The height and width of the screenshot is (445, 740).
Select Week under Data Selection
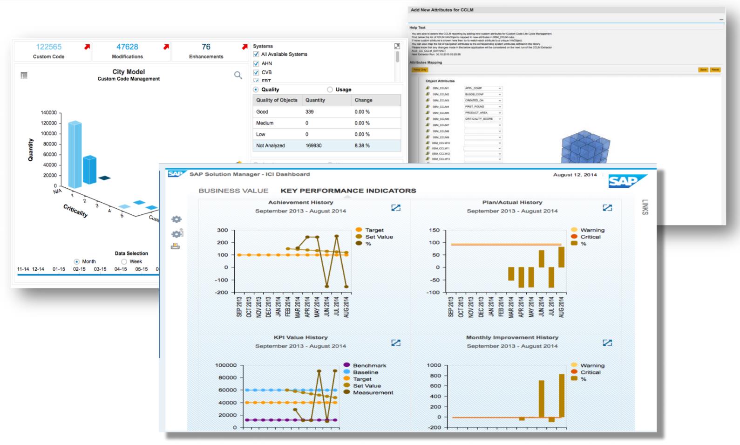(124, 261)
